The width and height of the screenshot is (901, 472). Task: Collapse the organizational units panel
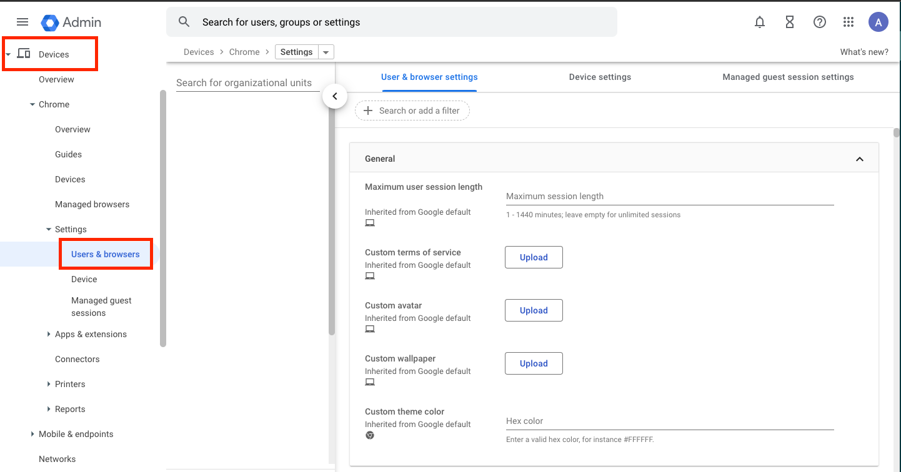click(335, 96)
